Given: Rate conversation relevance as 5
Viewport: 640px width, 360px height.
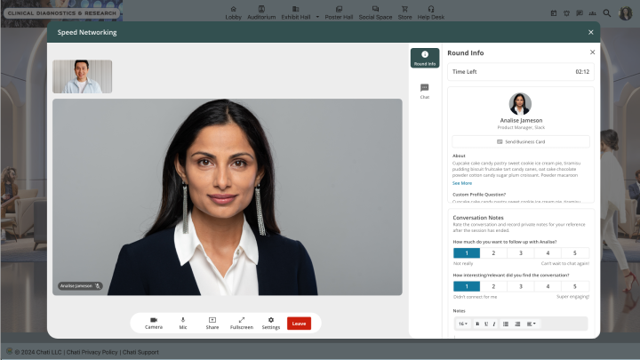Looking at the screenshot, I should [x=575, y=286].
